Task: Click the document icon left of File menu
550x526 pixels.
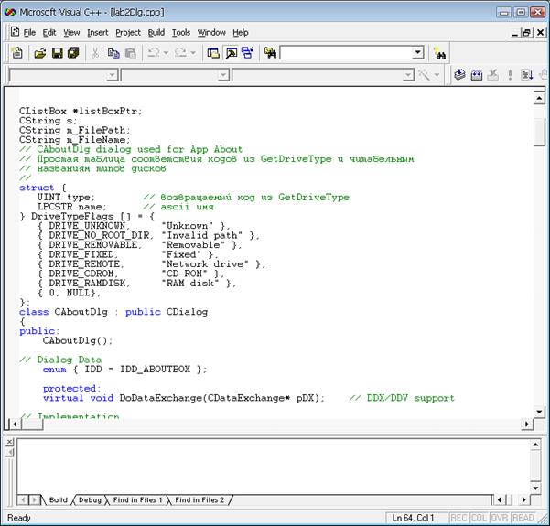Action: click(x=15, y=32)
